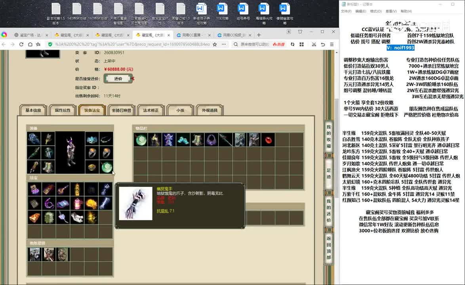This screenshot has height=285, width=465.
Task: Select the green sword in equipment slots
Action: point(34,153)
